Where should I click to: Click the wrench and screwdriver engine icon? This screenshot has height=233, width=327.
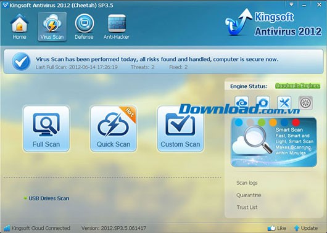point(284,102)
